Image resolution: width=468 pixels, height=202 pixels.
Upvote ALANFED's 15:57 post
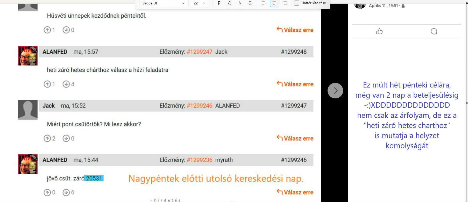pyautogui.click(x=47, y=84)
